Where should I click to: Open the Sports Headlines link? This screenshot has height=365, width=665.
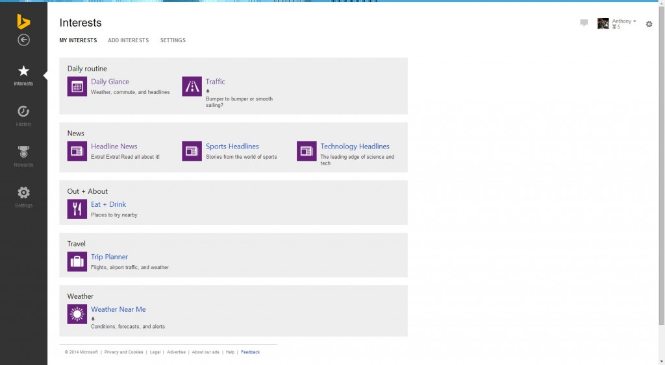point(232,147)
